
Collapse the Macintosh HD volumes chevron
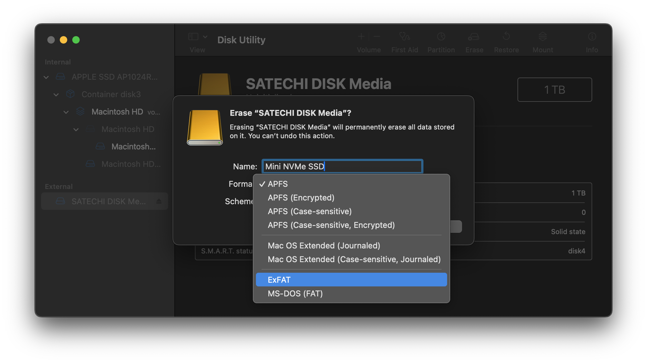(x=66, y=112)
